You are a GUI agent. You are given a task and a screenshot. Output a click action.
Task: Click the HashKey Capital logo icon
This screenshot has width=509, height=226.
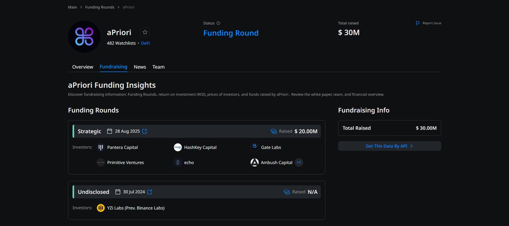point(178,147)
